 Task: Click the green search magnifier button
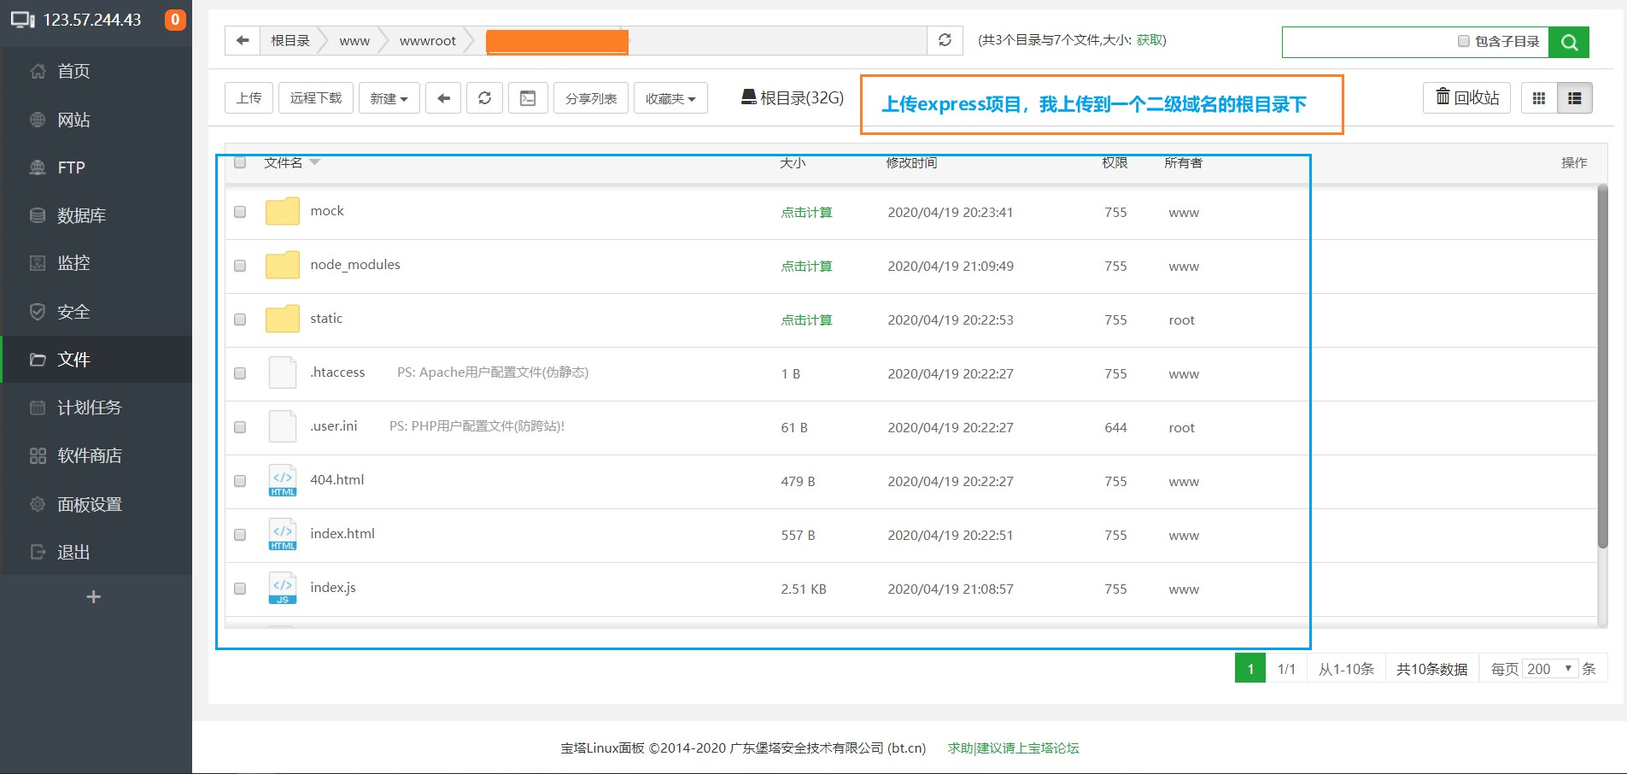click(x=1569, y=42)
